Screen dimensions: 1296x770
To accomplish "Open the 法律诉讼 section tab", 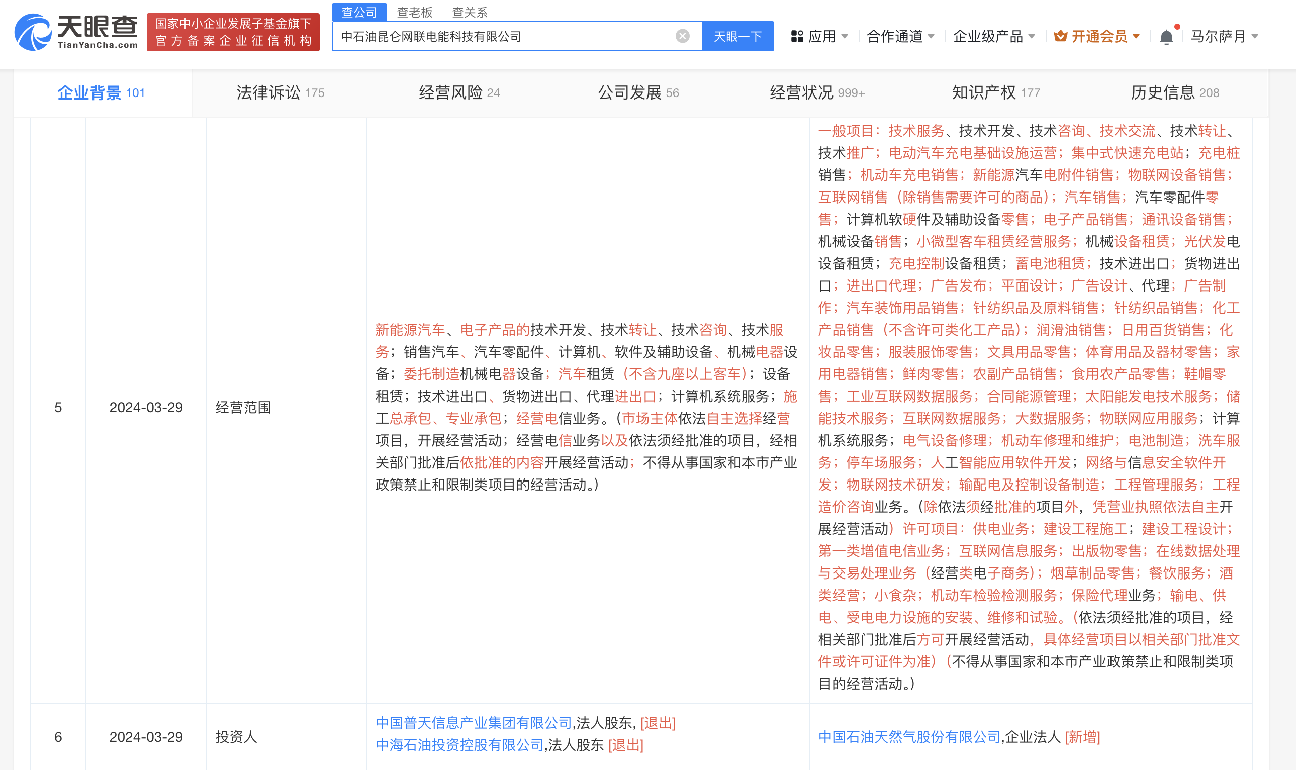I will click(280, 93).
